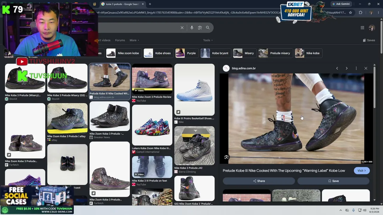383x215 pixels.
Task: Filter by the 'Nike kobe' chip
Action: coord(308,53)
